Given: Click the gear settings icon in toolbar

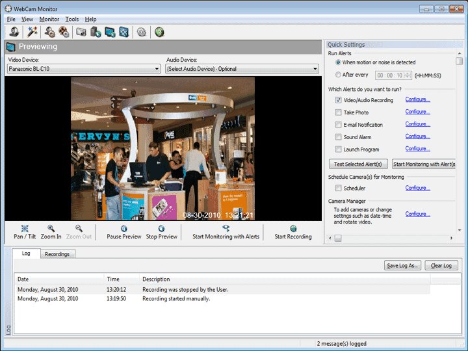Looking at the screenshot, I should [x=142, y=32].
